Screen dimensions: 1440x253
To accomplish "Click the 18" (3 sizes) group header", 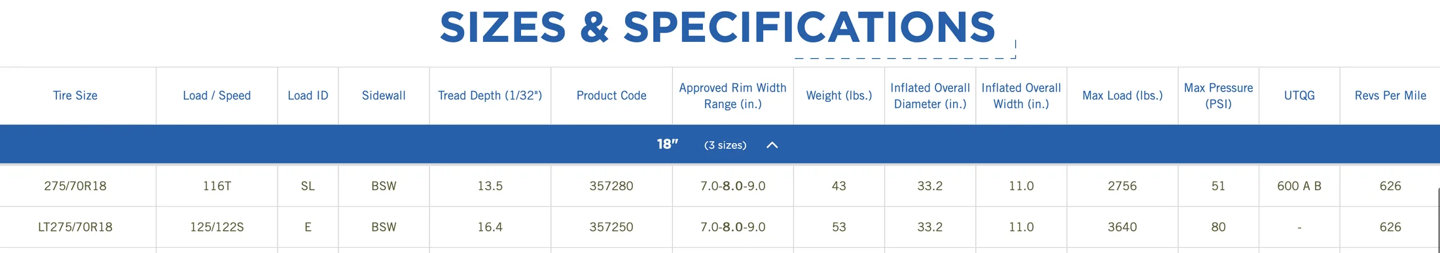I will click(x=720, y=144).
